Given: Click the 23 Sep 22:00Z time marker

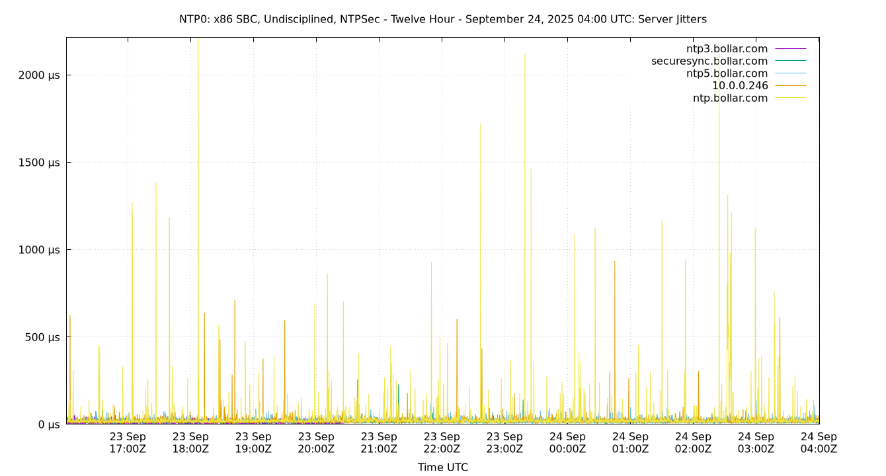Looking at the screenshot, I should point(442,443).
